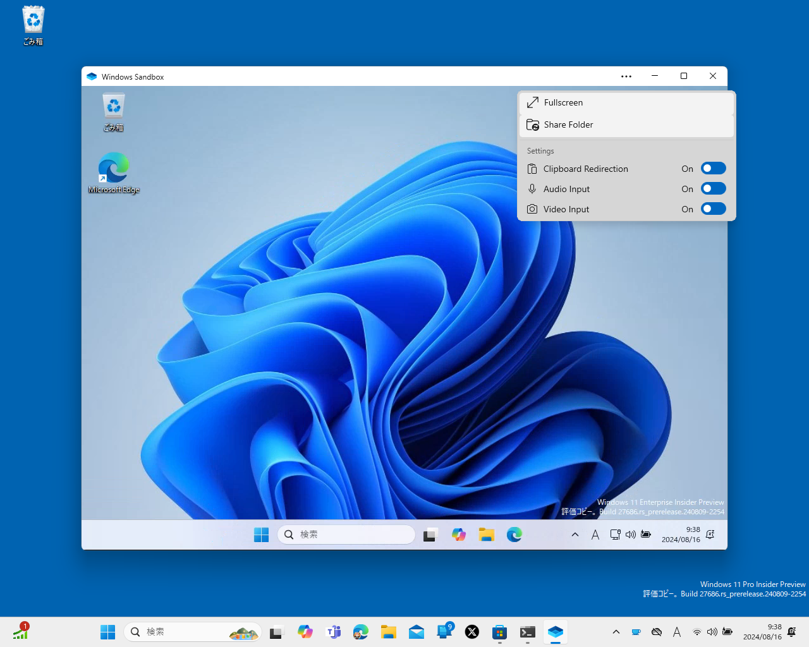Image resolution: width=809 pixels, height=647 pixels.
Task: Open the Start menu inside the sandbox
Action: (261, 534)
